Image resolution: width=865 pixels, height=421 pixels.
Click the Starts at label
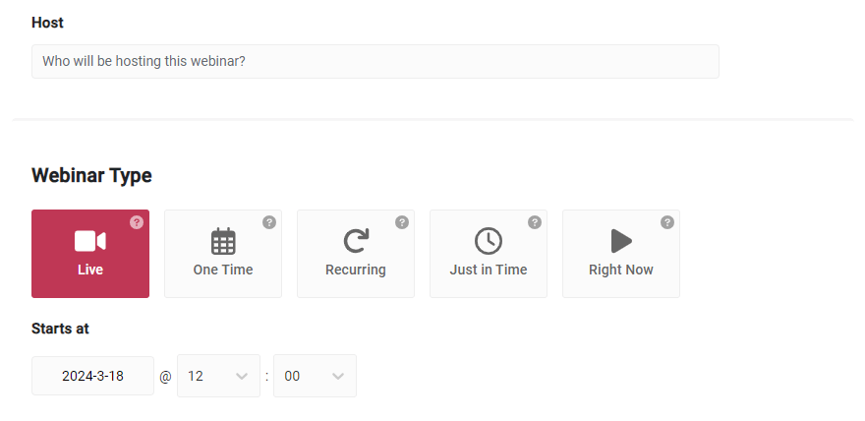click(60, 329)
